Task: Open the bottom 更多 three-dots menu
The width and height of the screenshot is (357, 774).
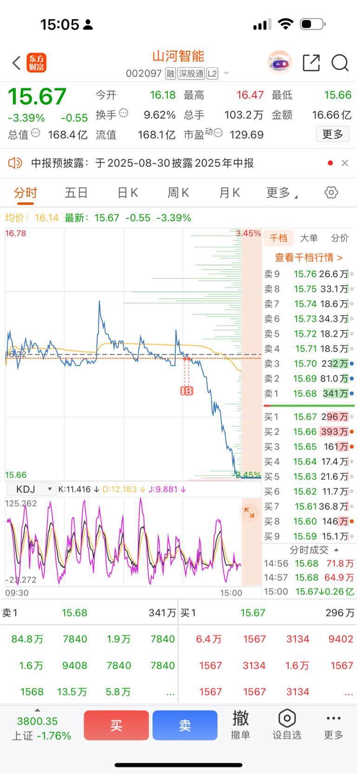Action: click(x=333, y=724)
